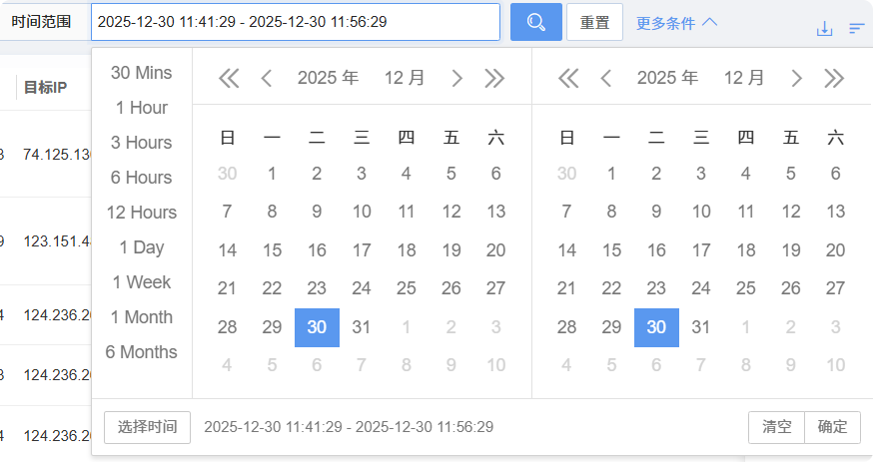Select day 31 in left calendar
Viewport: 873px width, 462px height.
(362, 327)
